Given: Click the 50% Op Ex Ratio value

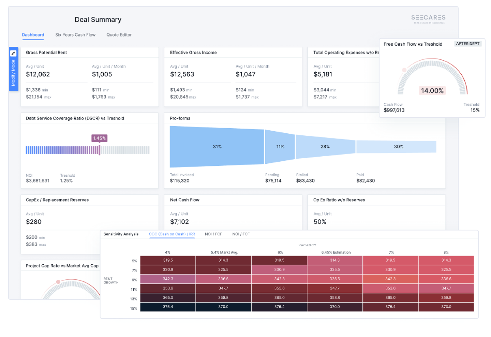Looking at the screenshot, I should pos(320,222).
